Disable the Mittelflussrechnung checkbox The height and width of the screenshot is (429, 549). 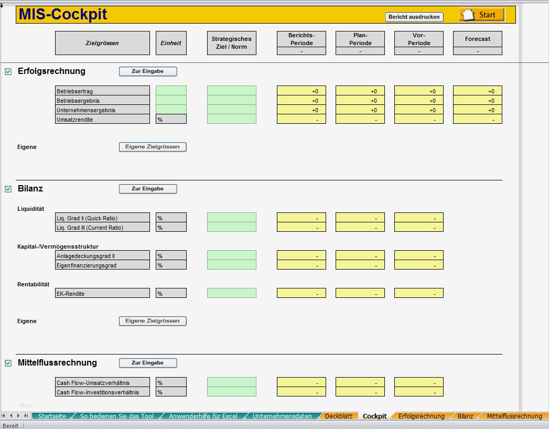pyautogui.click(x=7, y=362)
